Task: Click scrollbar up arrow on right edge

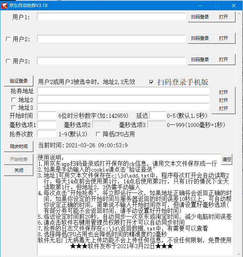Action: coord(239,14)
